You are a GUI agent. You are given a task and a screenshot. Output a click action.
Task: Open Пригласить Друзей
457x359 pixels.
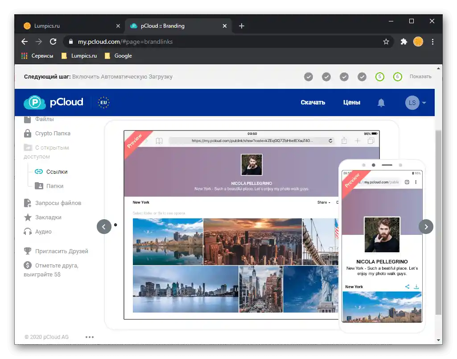click(56, 251)
